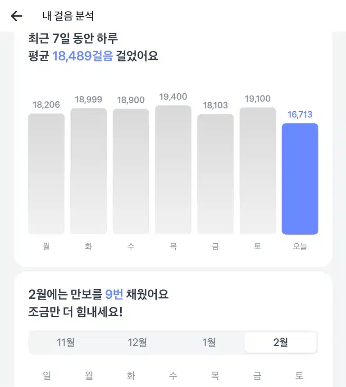Tap the 토 weekday header in calendar

[299, 375]
